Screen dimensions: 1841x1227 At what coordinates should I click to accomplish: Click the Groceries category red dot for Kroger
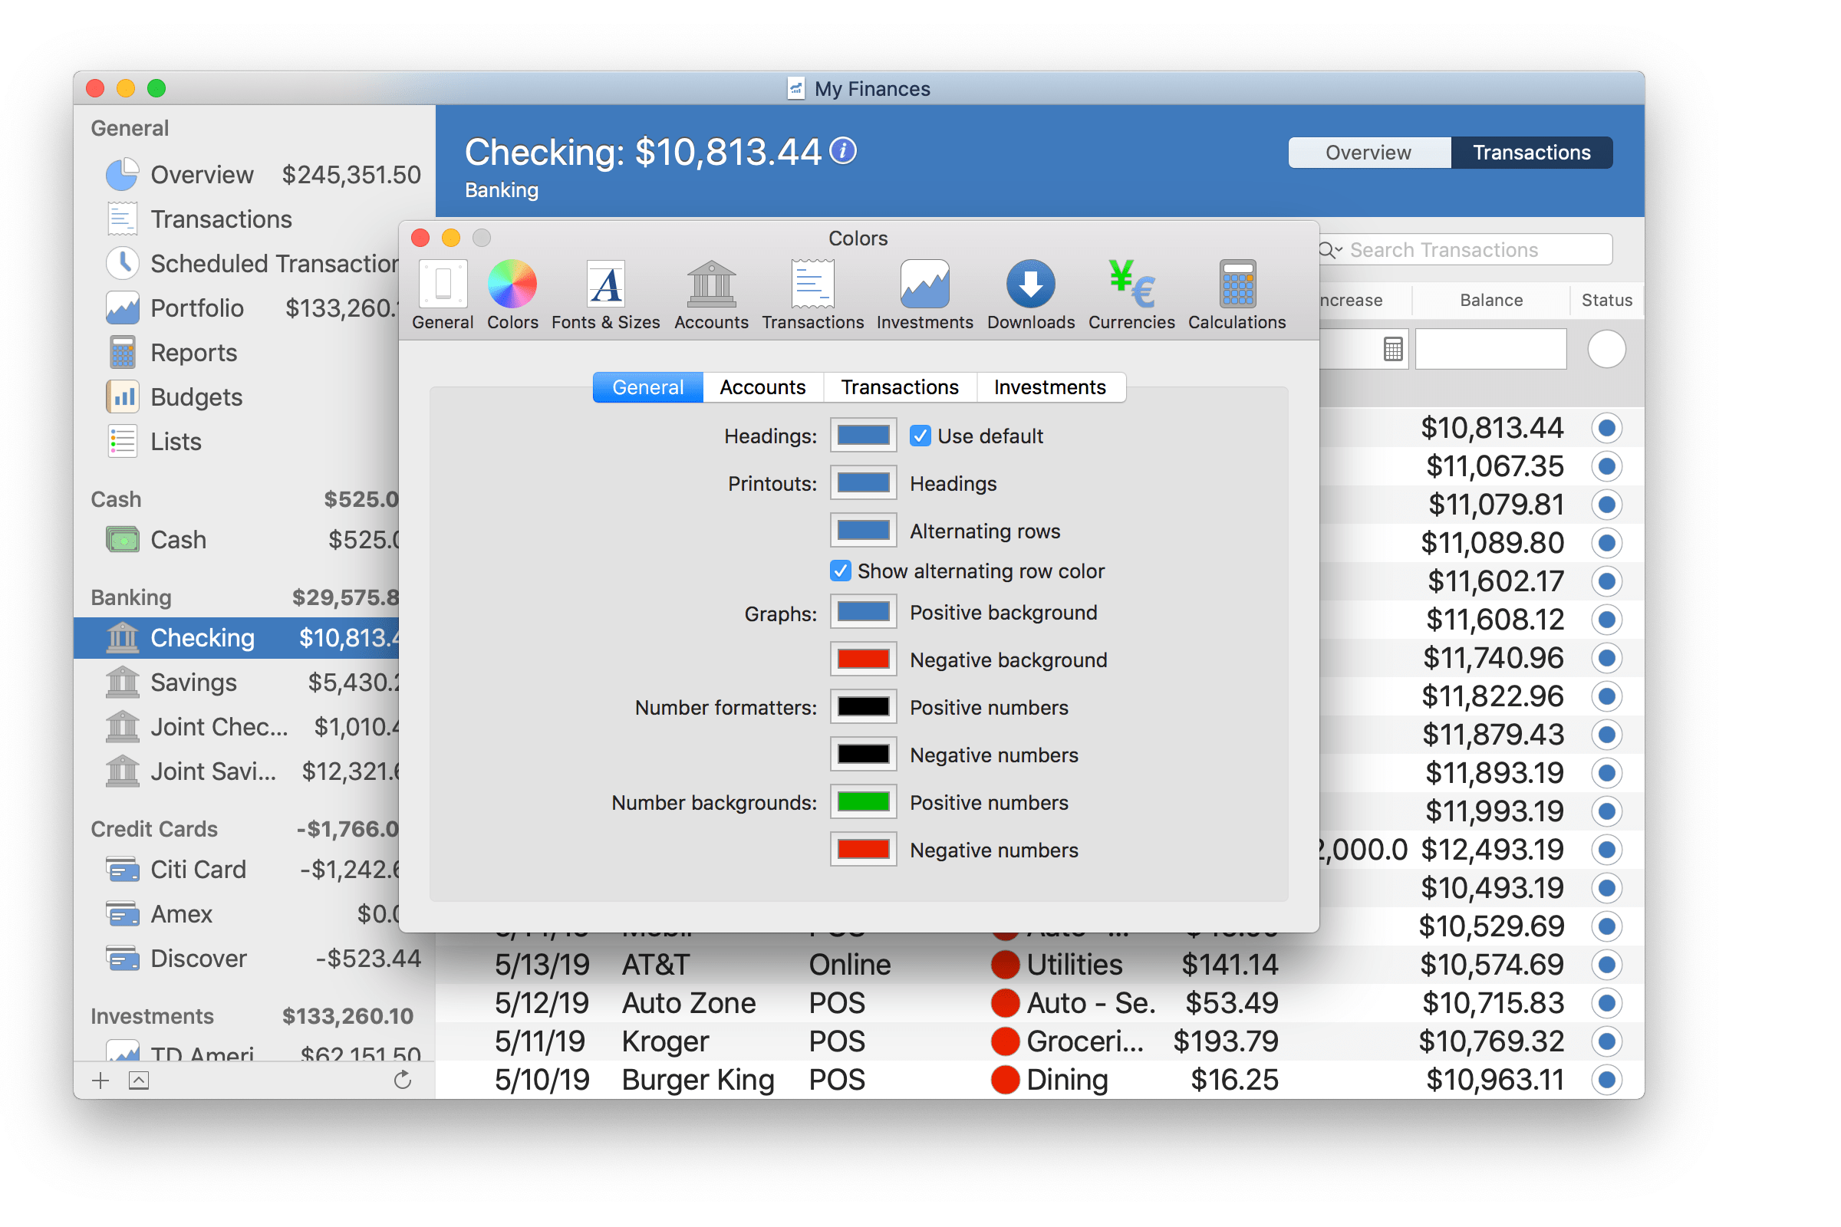(1005, 1041)
